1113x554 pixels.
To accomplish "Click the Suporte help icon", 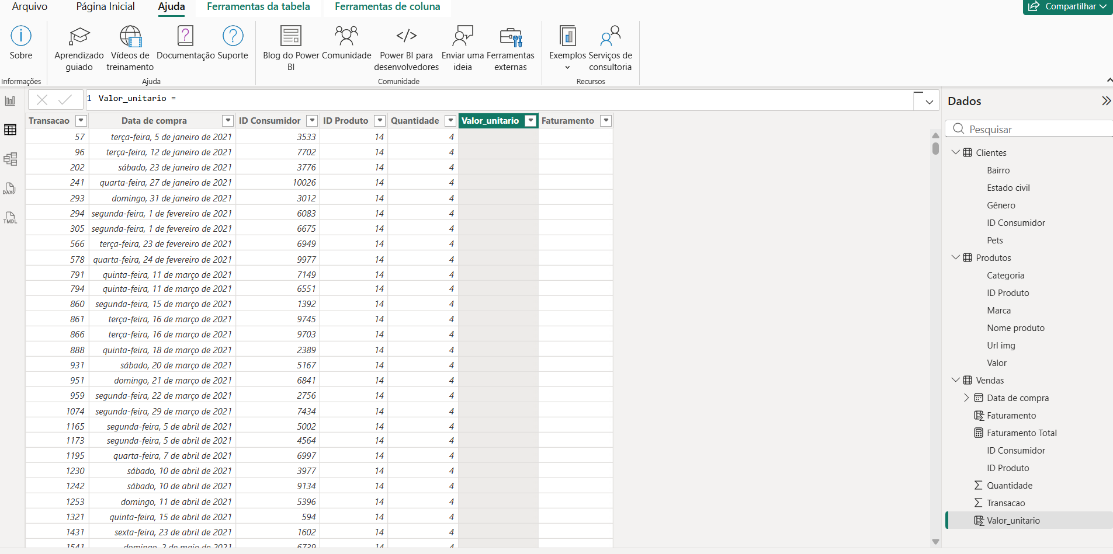I will coord(233,36).
